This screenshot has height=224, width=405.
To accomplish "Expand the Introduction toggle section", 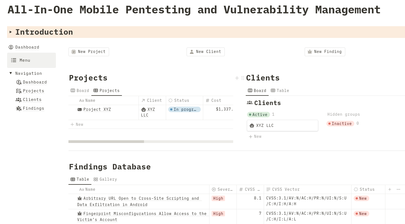I will (x=11, y=32).
